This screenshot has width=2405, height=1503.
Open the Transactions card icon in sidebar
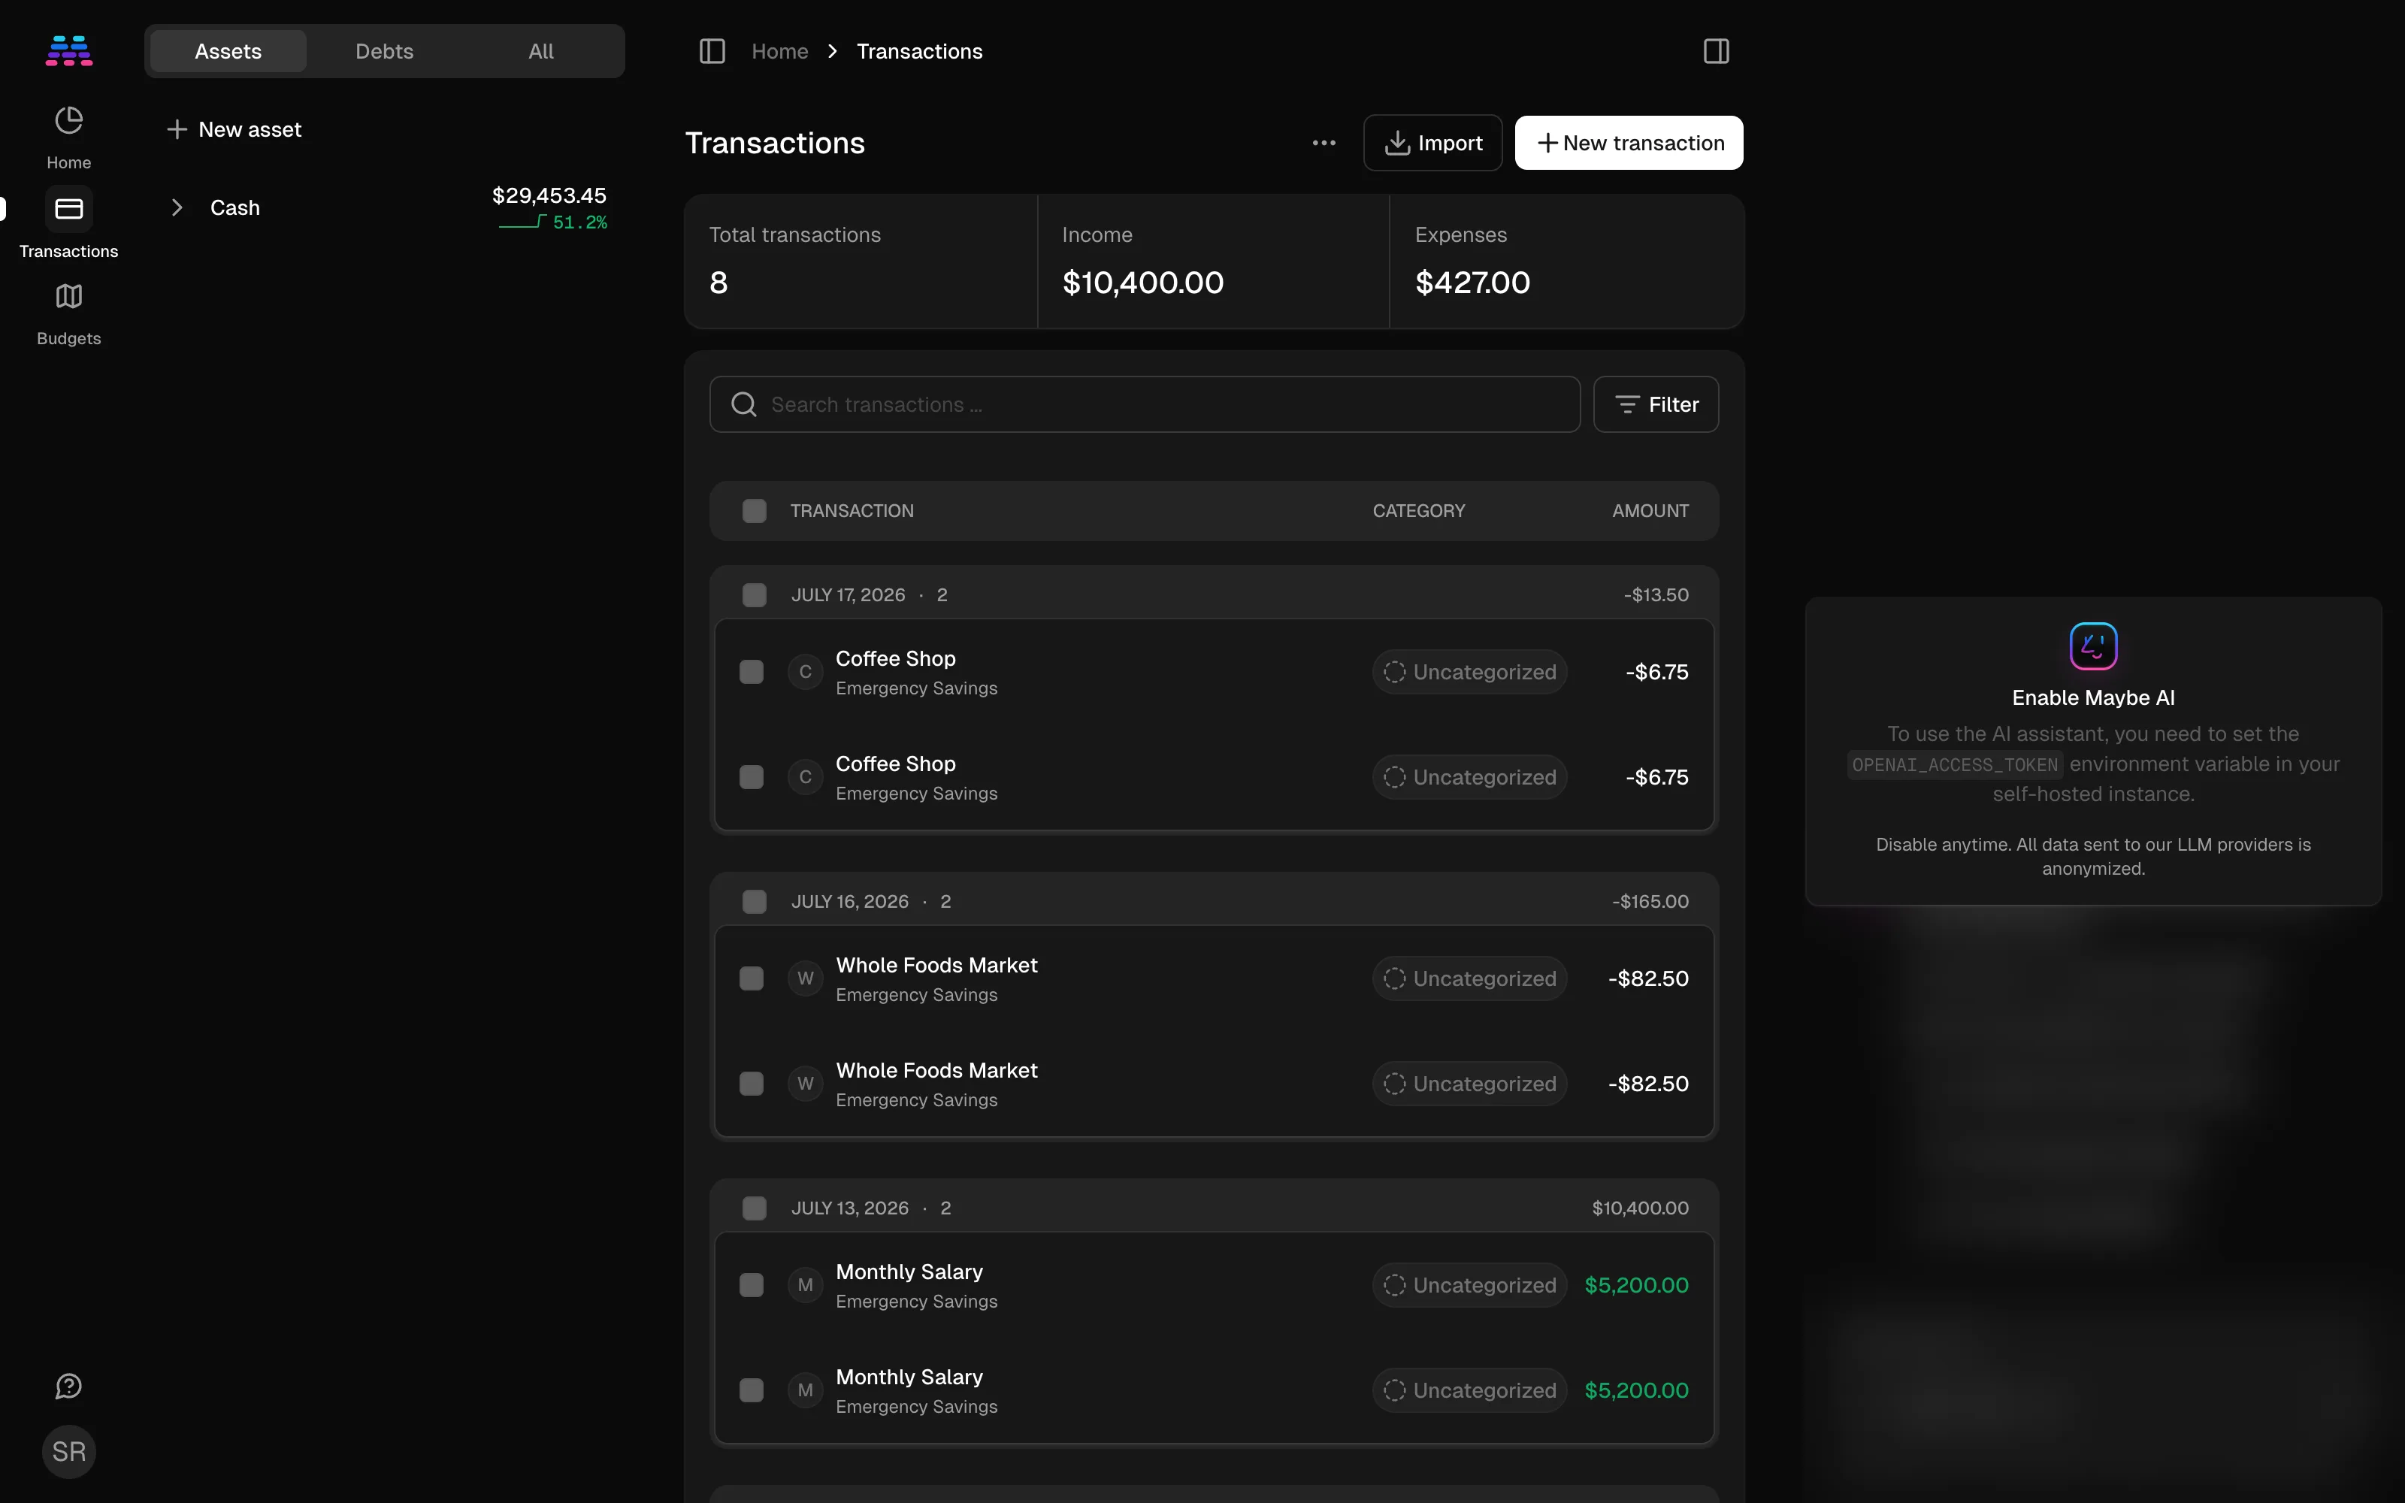68,209
